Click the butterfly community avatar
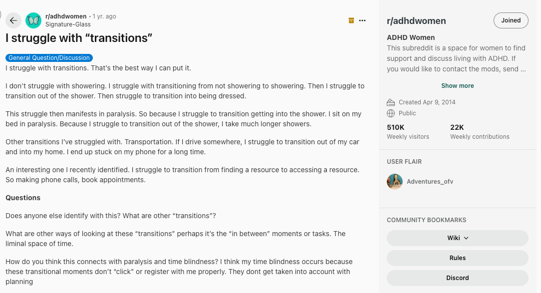541x293 pixels. point(33,20)
